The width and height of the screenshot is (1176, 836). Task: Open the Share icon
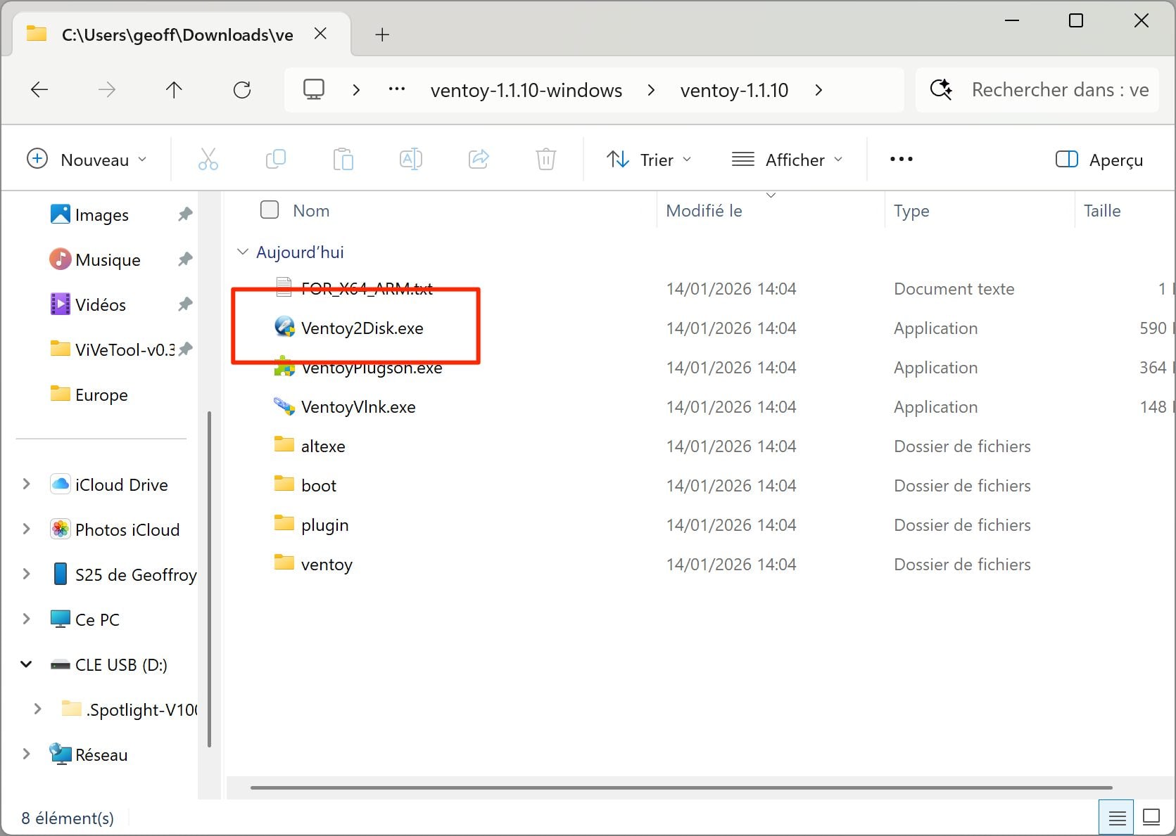click(479, 159)
